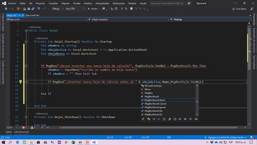
Task: Open the Archivo menu
Action: (12, 3)
